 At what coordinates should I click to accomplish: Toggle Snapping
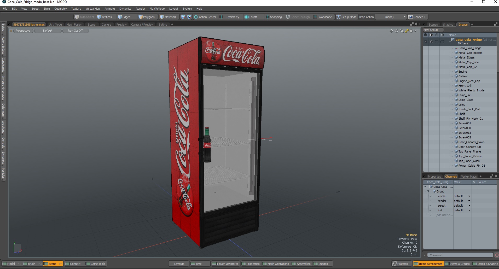click(274, 17)
